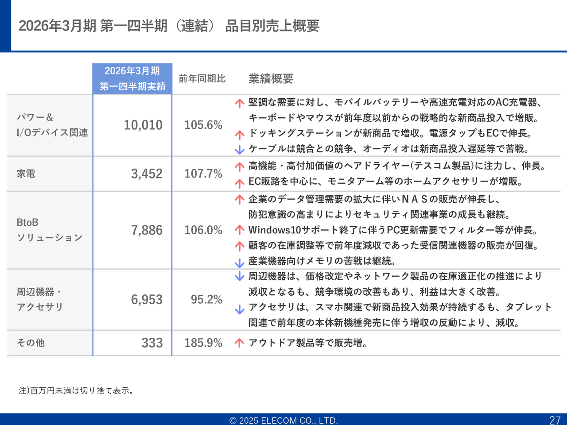Click the footnote 注)百万円未満は切り捨て表示。
Viewport: 567px width, 425px height.
[77, 390]
